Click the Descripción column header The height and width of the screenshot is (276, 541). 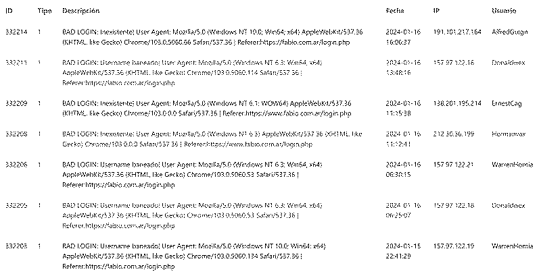(x=80, y=11)
